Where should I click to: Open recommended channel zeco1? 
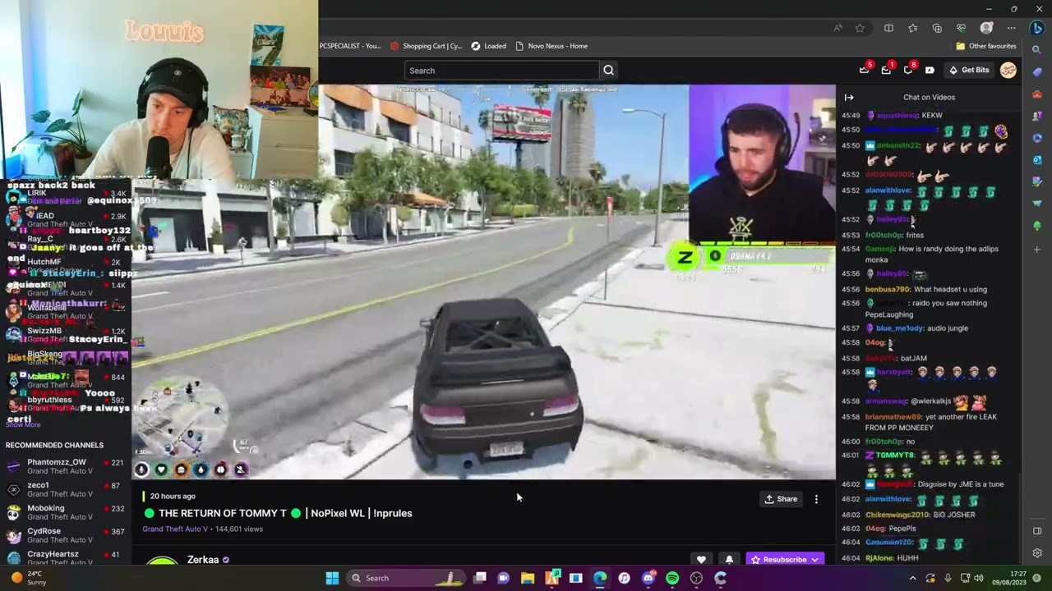64,490
